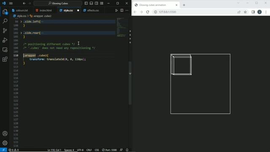Open the errors and warnings status item
This screenshot has width=270, height=152.
[x=13, y=150]
